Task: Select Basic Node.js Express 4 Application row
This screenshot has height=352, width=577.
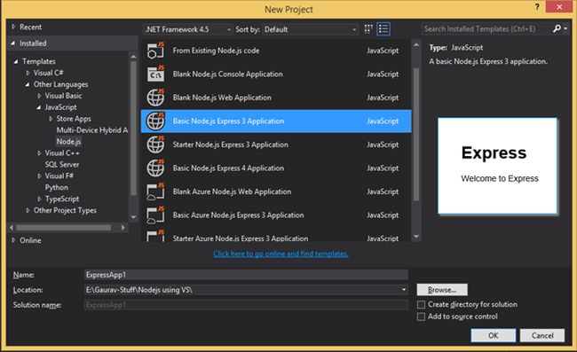Action: [276, 168]
